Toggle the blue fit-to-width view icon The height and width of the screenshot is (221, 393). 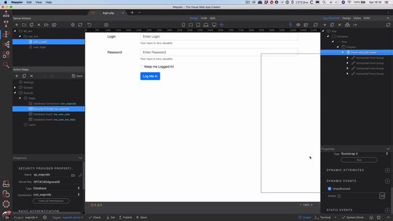click(x=222, y=25)
